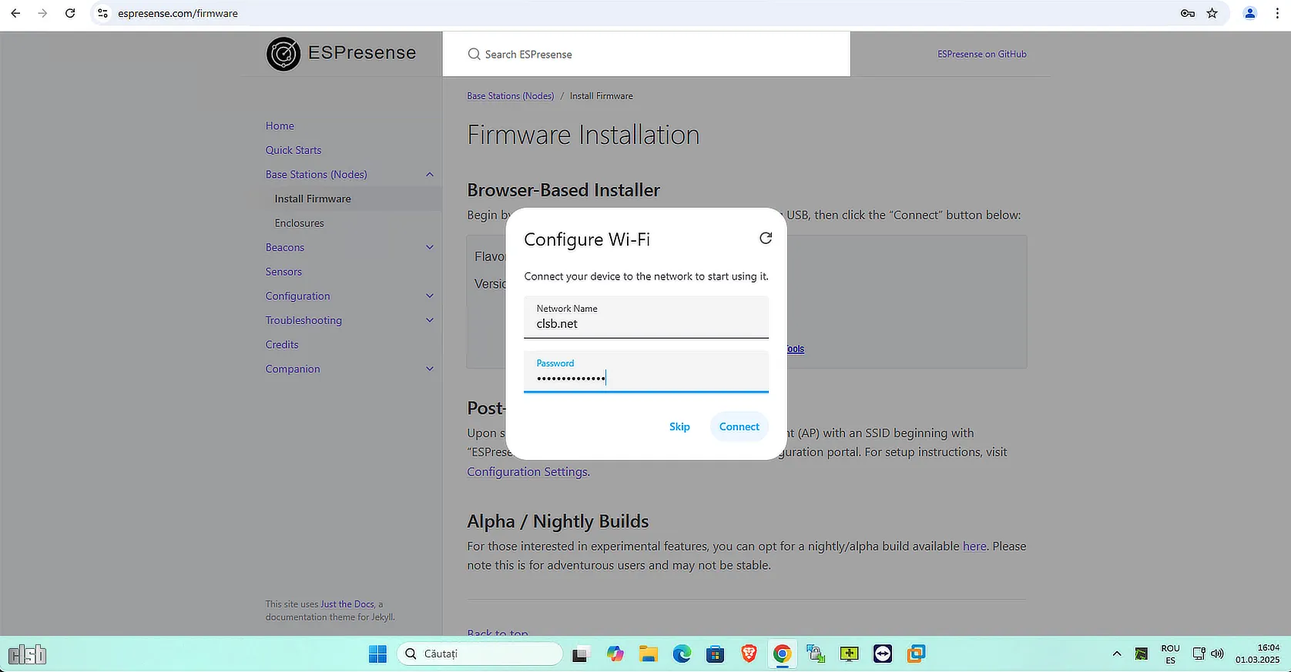Open Brave browser from the taskbar
This screenshot has height=672, width=1291.
[x=749, y=654]
